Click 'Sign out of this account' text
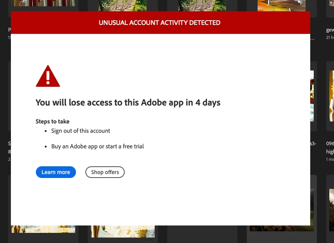 pyautogui.click(x=81, y=130)
